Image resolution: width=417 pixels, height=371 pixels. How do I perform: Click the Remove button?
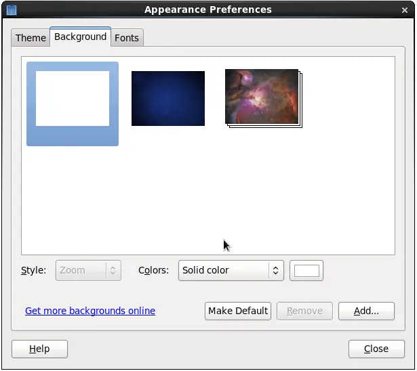[304, 311]
